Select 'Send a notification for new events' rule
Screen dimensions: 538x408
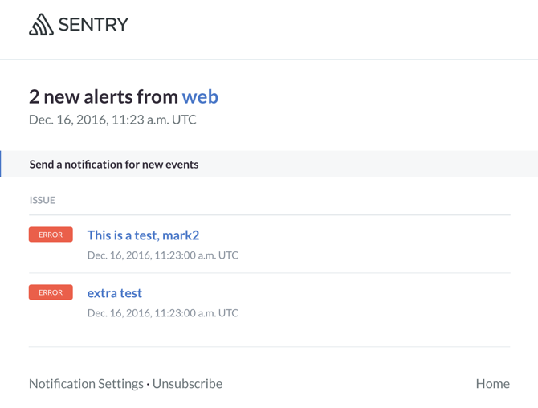114,164
